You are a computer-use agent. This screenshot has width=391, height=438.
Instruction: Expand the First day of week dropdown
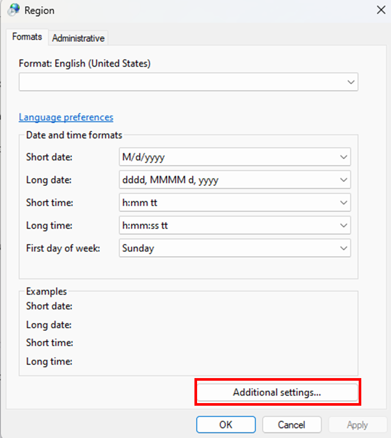click(235, 248)
